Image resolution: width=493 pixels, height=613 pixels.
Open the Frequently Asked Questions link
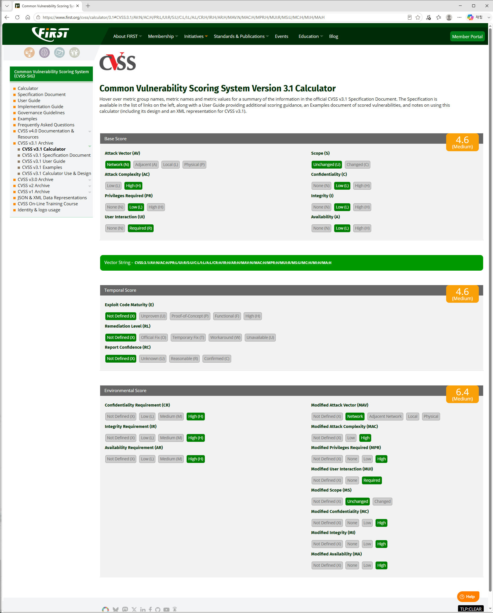(x=46, y=125)
